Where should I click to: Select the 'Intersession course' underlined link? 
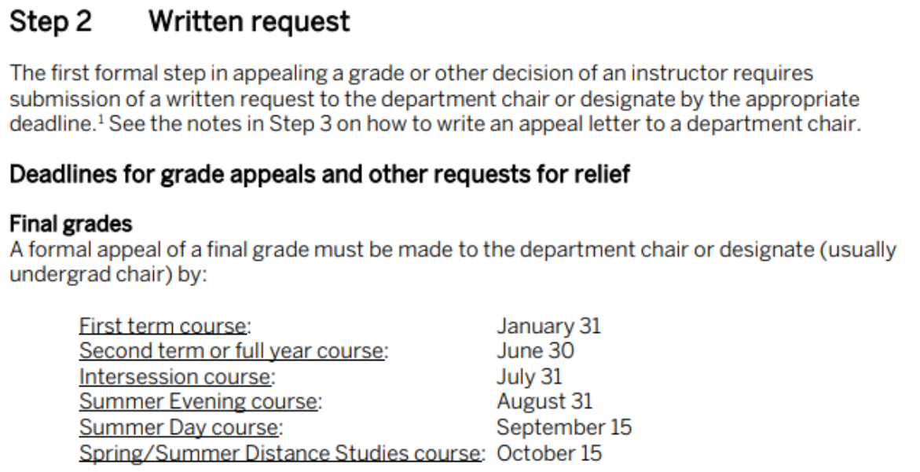[x=177, y=377]
